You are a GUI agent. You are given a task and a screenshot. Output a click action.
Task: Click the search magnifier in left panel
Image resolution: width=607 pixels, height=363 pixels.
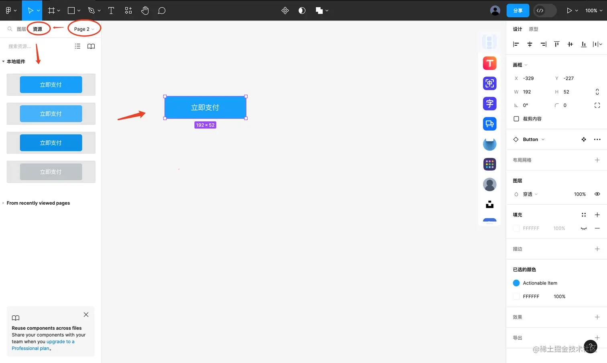(10, 29)
